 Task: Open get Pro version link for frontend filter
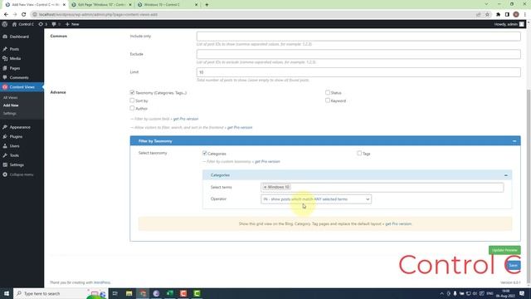click(240, 127)
